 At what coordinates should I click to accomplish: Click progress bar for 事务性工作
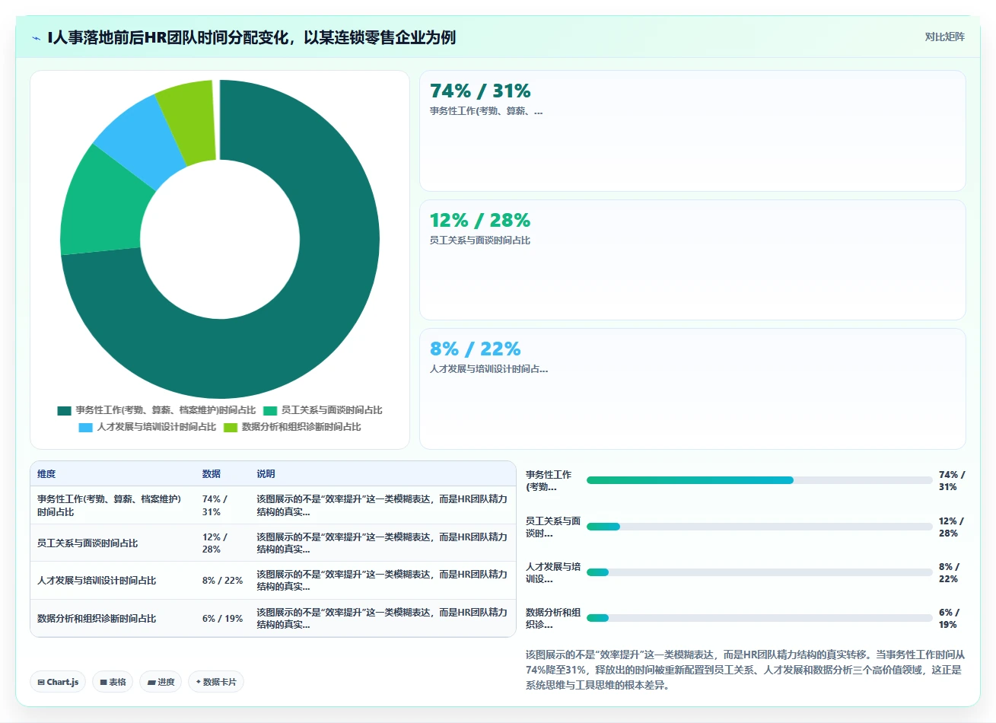pos(759,480)
